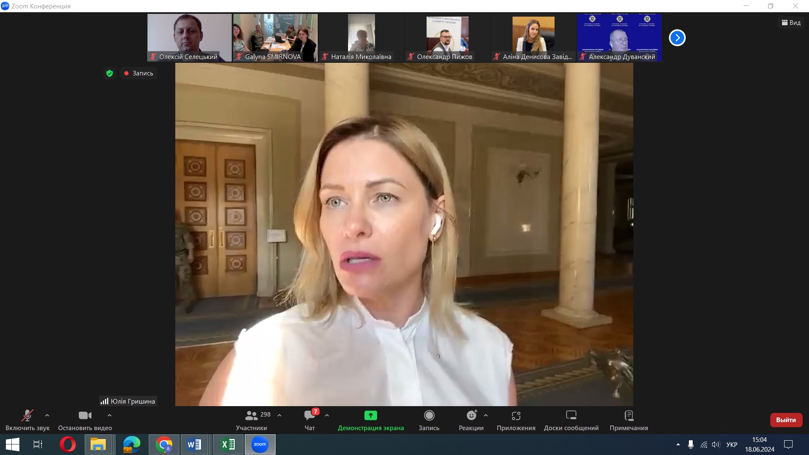Open the Apps icon in toolbar
809x455 pixels.
(x=516, y=416)
